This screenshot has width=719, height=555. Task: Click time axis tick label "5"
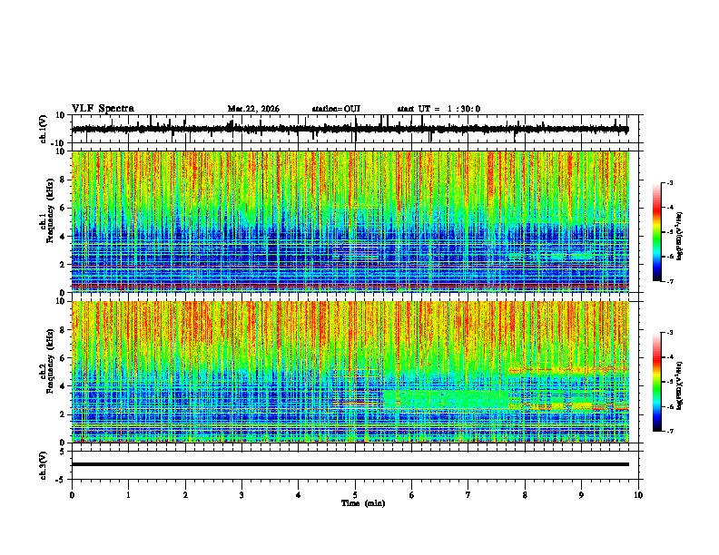tap(355, 495)
